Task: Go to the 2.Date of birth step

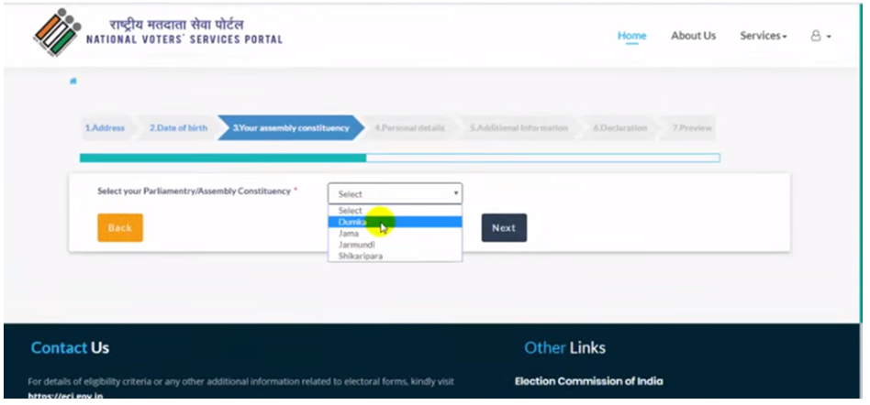Action: click(178, 128)
